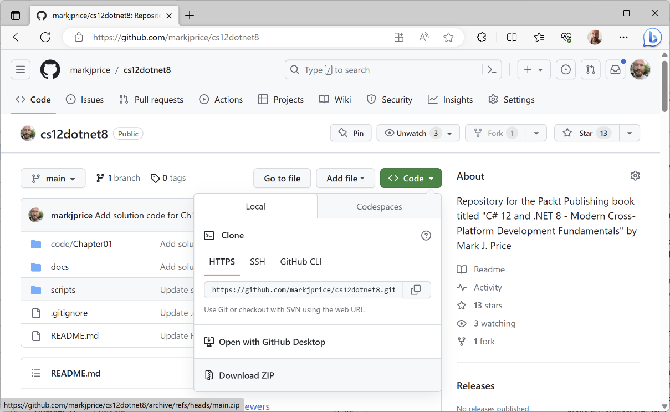Select the HTTPS clone option
The height and width of the screenshot is (412, 670).
coord(222,262)
